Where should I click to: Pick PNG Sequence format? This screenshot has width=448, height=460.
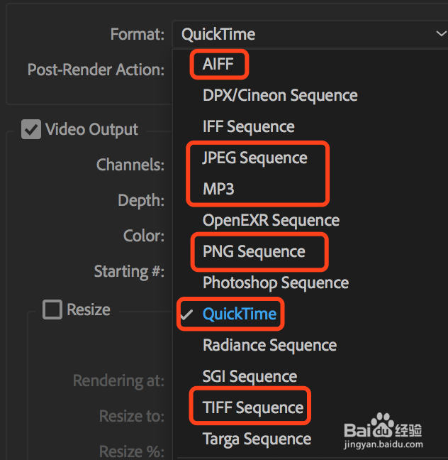click(254, 251)
